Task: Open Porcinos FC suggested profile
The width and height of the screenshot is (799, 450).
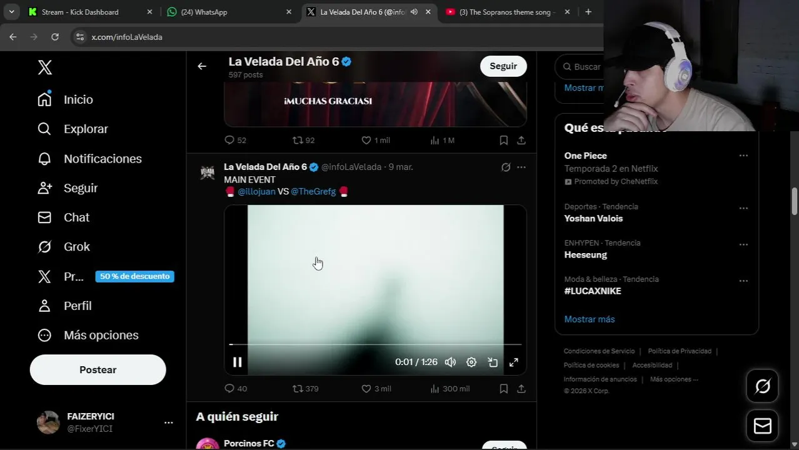Action: (x=249, y=443)
